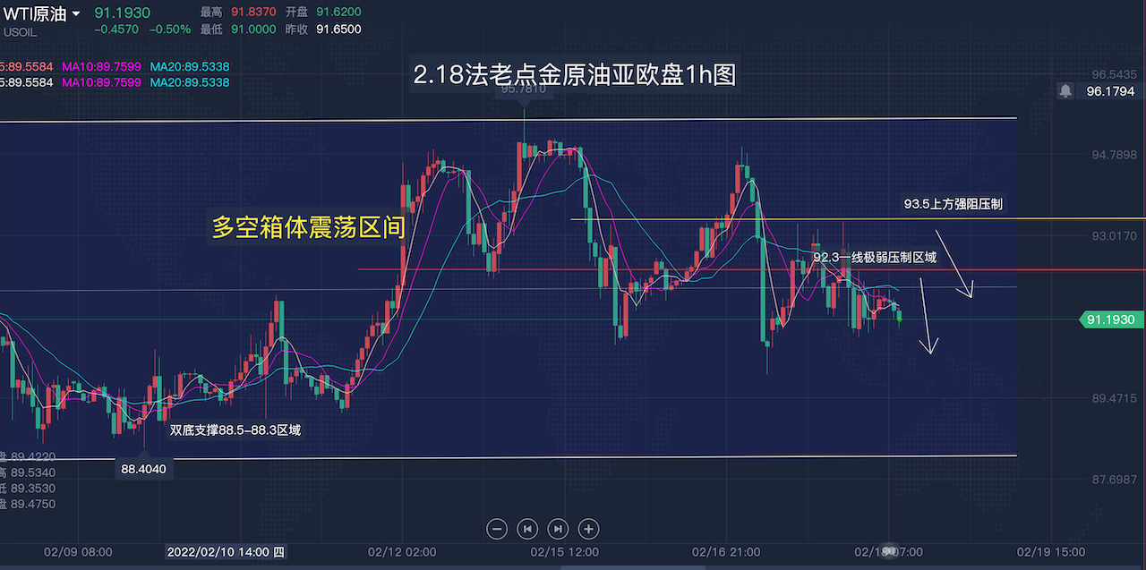Click the 96.5435 price axis label

click(1114, 74)
